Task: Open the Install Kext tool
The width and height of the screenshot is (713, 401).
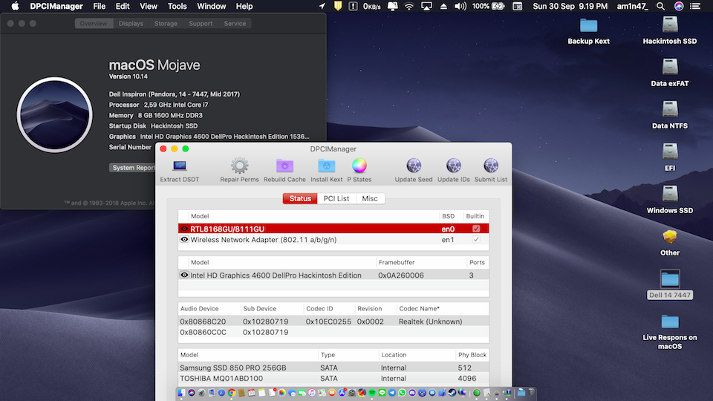Action: (326, 166)
